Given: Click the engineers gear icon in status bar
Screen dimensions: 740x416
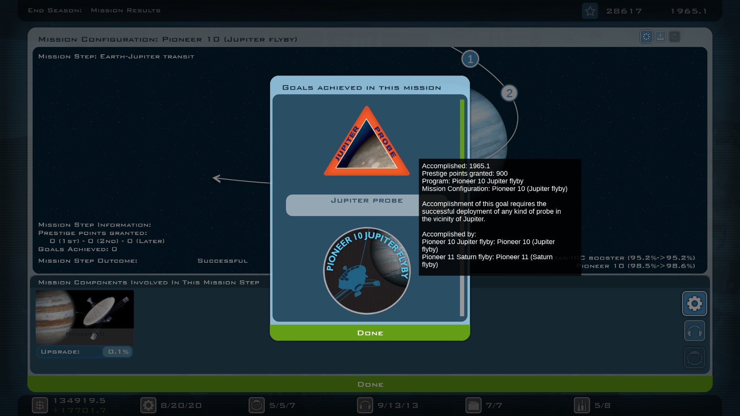Looking at the screenshot, I should click(148, 405).
